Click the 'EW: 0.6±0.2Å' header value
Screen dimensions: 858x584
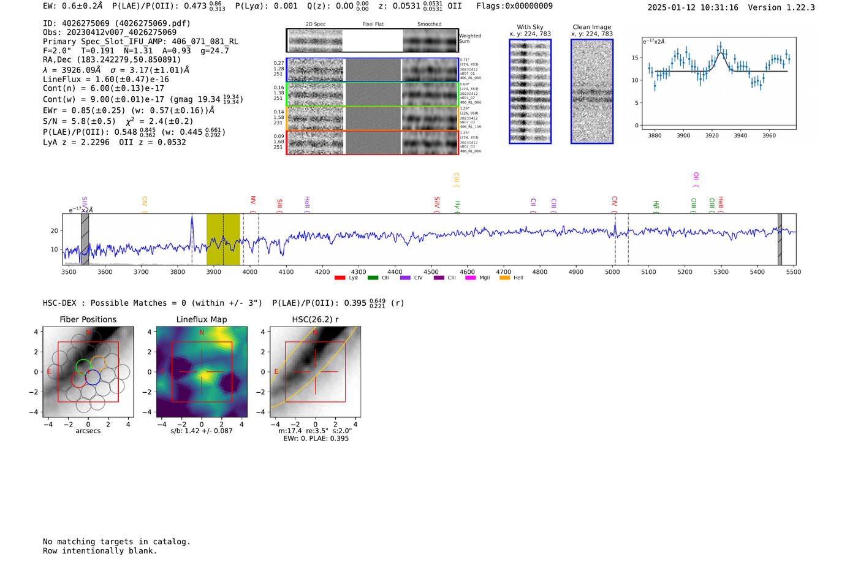pos(73,6)
